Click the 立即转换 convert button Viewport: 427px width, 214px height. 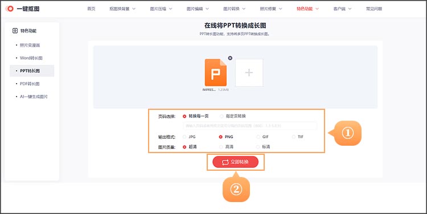(x=235, y=162)
